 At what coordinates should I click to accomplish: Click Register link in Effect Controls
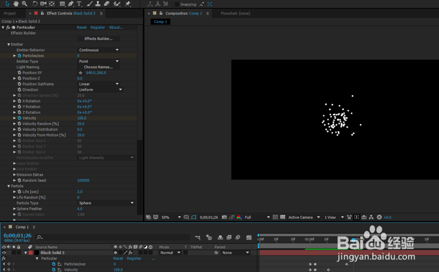point(98,28)
